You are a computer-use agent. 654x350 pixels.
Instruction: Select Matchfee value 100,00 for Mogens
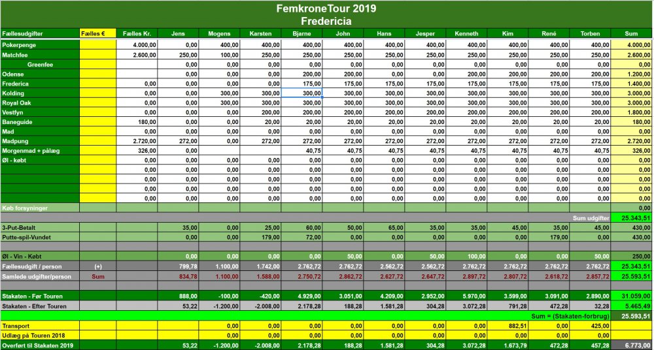[219, 55]
